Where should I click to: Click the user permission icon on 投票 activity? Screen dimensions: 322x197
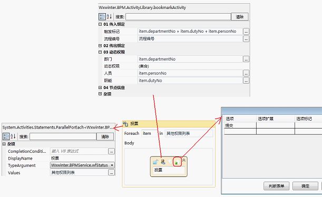tap(163, 162)
